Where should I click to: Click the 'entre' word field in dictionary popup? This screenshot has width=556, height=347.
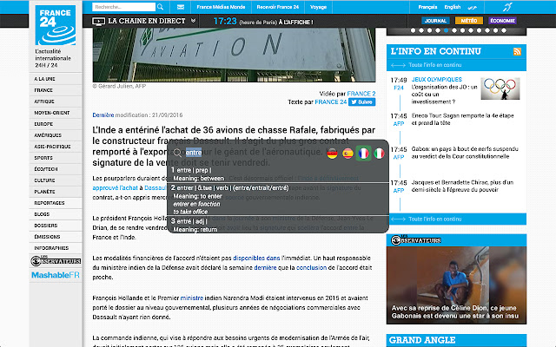tap(194, 153)
